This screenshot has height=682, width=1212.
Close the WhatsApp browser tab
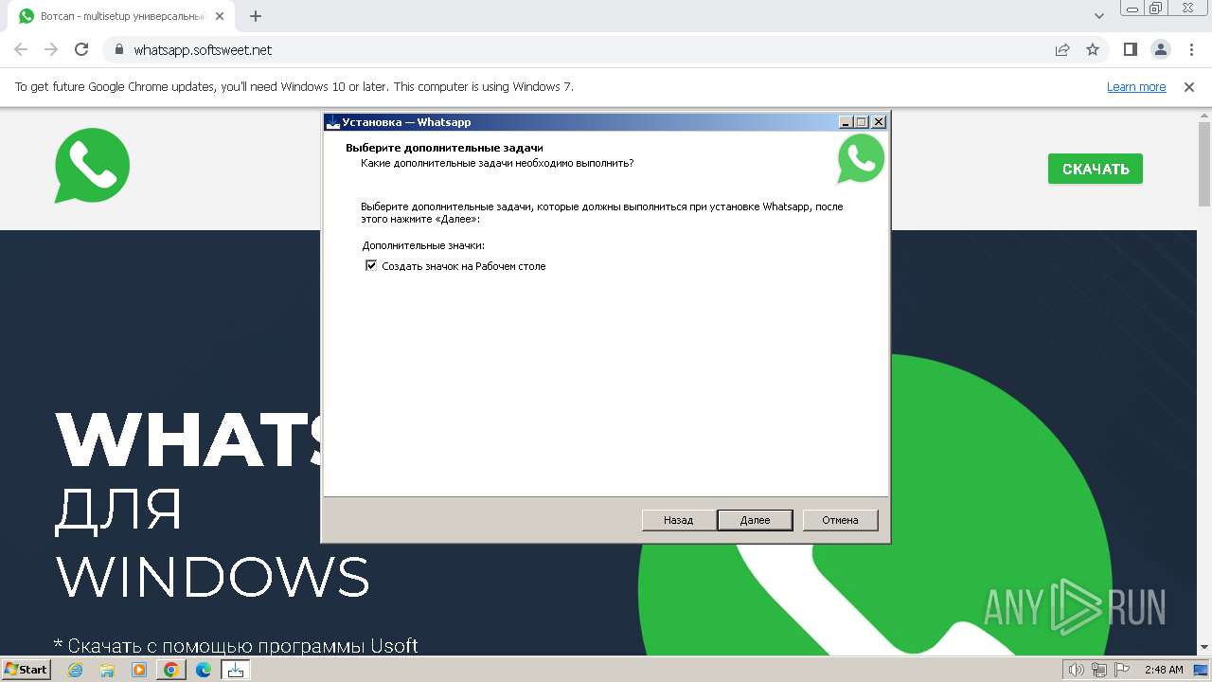coord(220,16)
